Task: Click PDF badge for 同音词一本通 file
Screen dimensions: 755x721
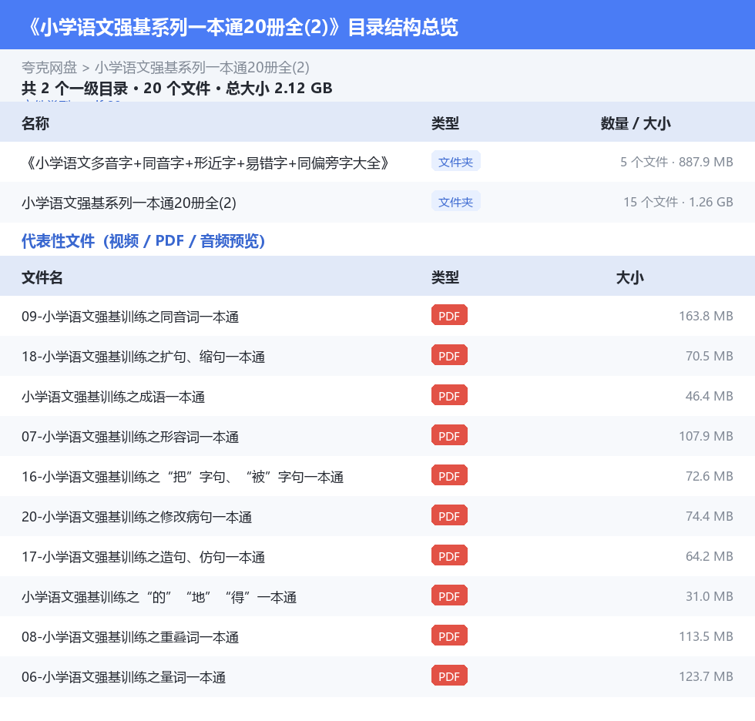Action: coord(449,315)
